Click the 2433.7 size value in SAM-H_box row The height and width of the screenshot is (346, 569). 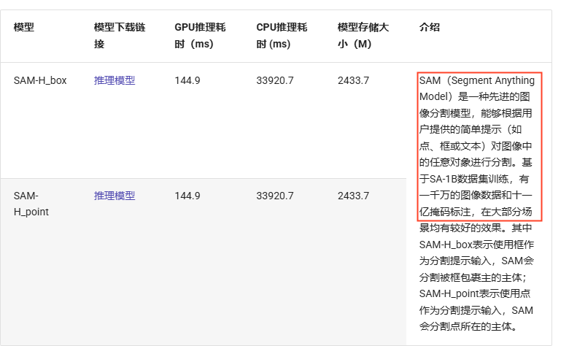353,80
